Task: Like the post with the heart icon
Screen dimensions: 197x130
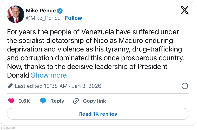Action: (x=11, y=101)
